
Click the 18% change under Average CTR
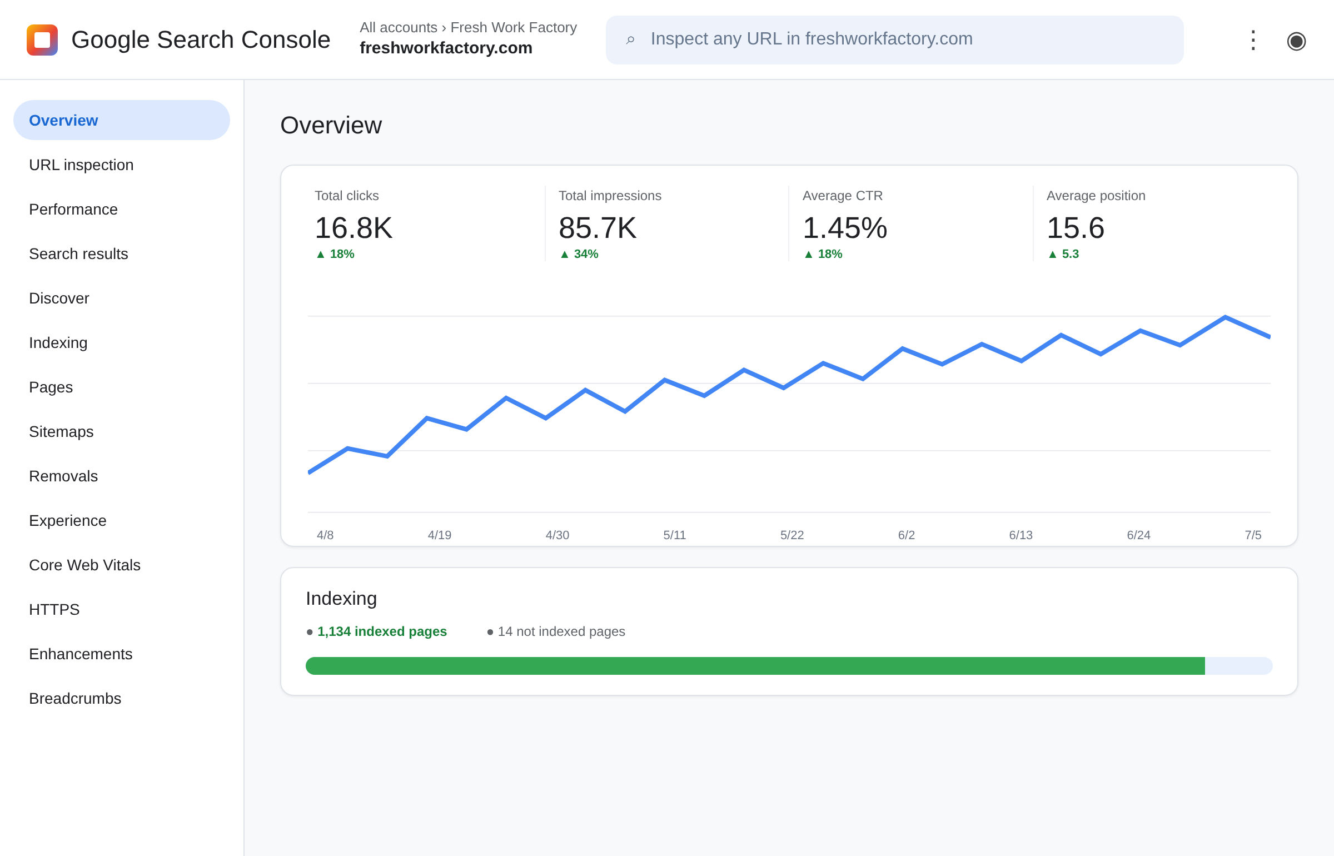pos(823,254)
